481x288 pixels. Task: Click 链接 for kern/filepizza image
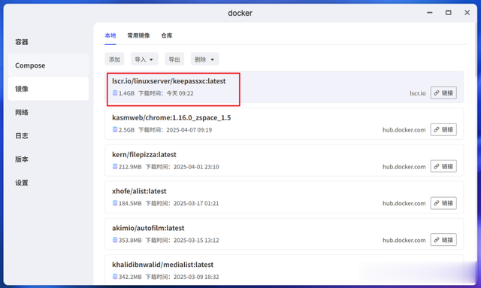point(443,166)
